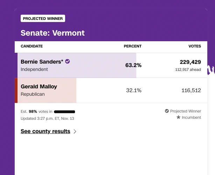The image size is (215, 175).
Task: Click the Updated 3:27 p.m. ET timestamp
Action: (47, 118)
